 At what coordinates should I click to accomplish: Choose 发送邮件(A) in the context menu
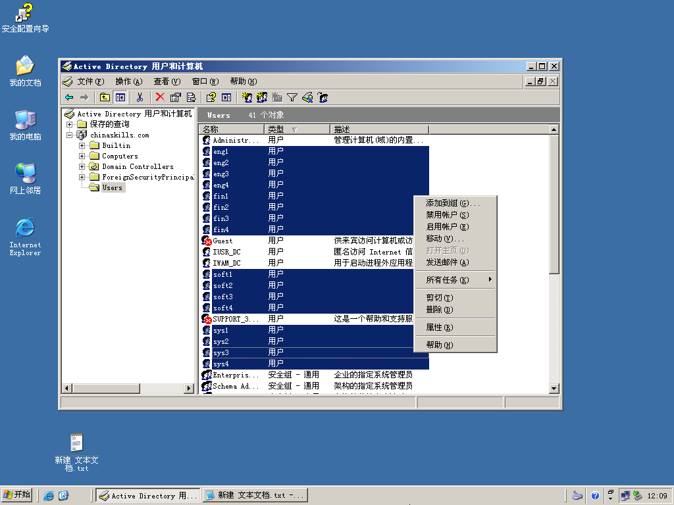pyautogui.click(x=455, y=262)
